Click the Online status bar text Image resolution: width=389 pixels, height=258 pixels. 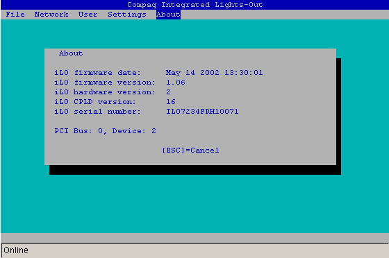(16, 250)
